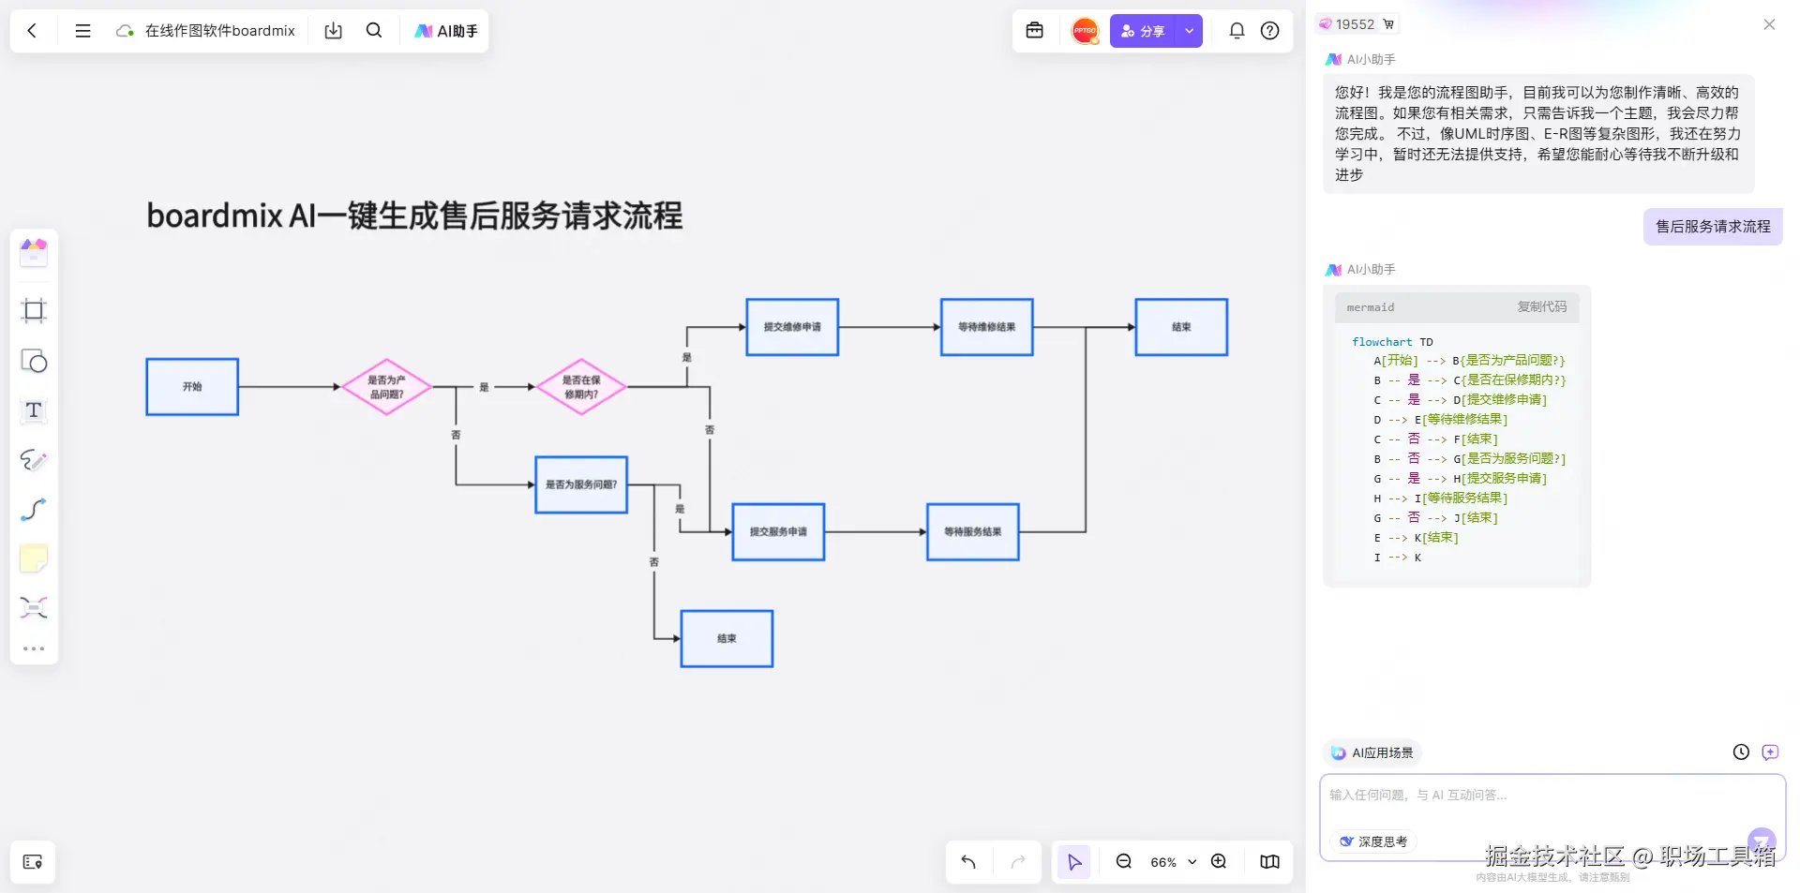Viewport: 1800px width, 893px height.
Task: Open search with the magnifier icon
Action: (374, 31)
